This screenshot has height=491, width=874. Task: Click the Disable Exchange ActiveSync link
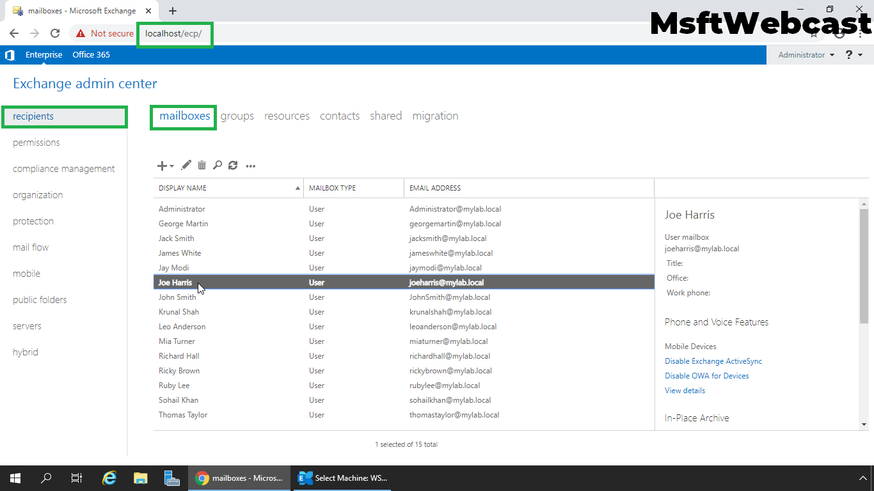click(713, 361)
